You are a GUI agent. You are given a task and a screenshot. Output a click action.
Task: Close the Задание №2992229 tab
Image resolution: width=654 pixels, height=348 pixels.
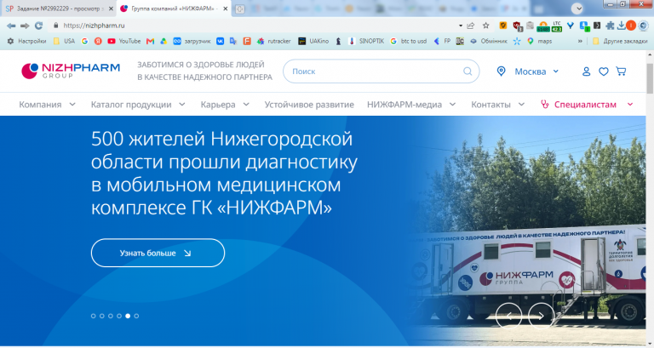[x=111, y=9]
